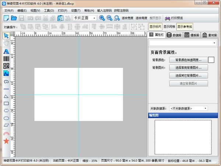Click the 背景颜色和透明度 button
Screen dimensions: 221x166
188,60
